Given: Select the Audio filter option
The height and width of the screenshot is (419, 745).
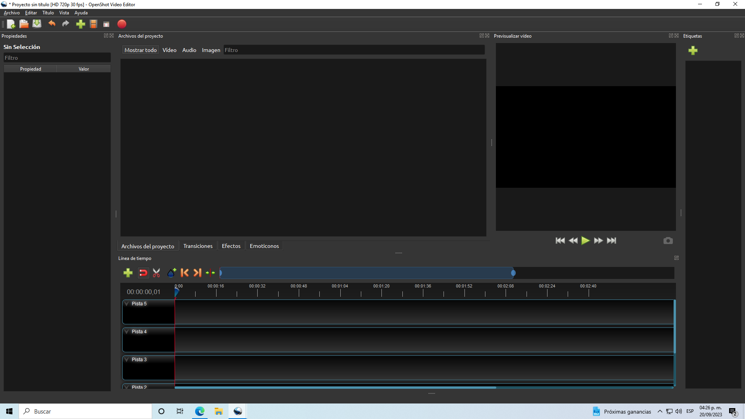Looking at the screenshot, I should (x=189, y=50).
